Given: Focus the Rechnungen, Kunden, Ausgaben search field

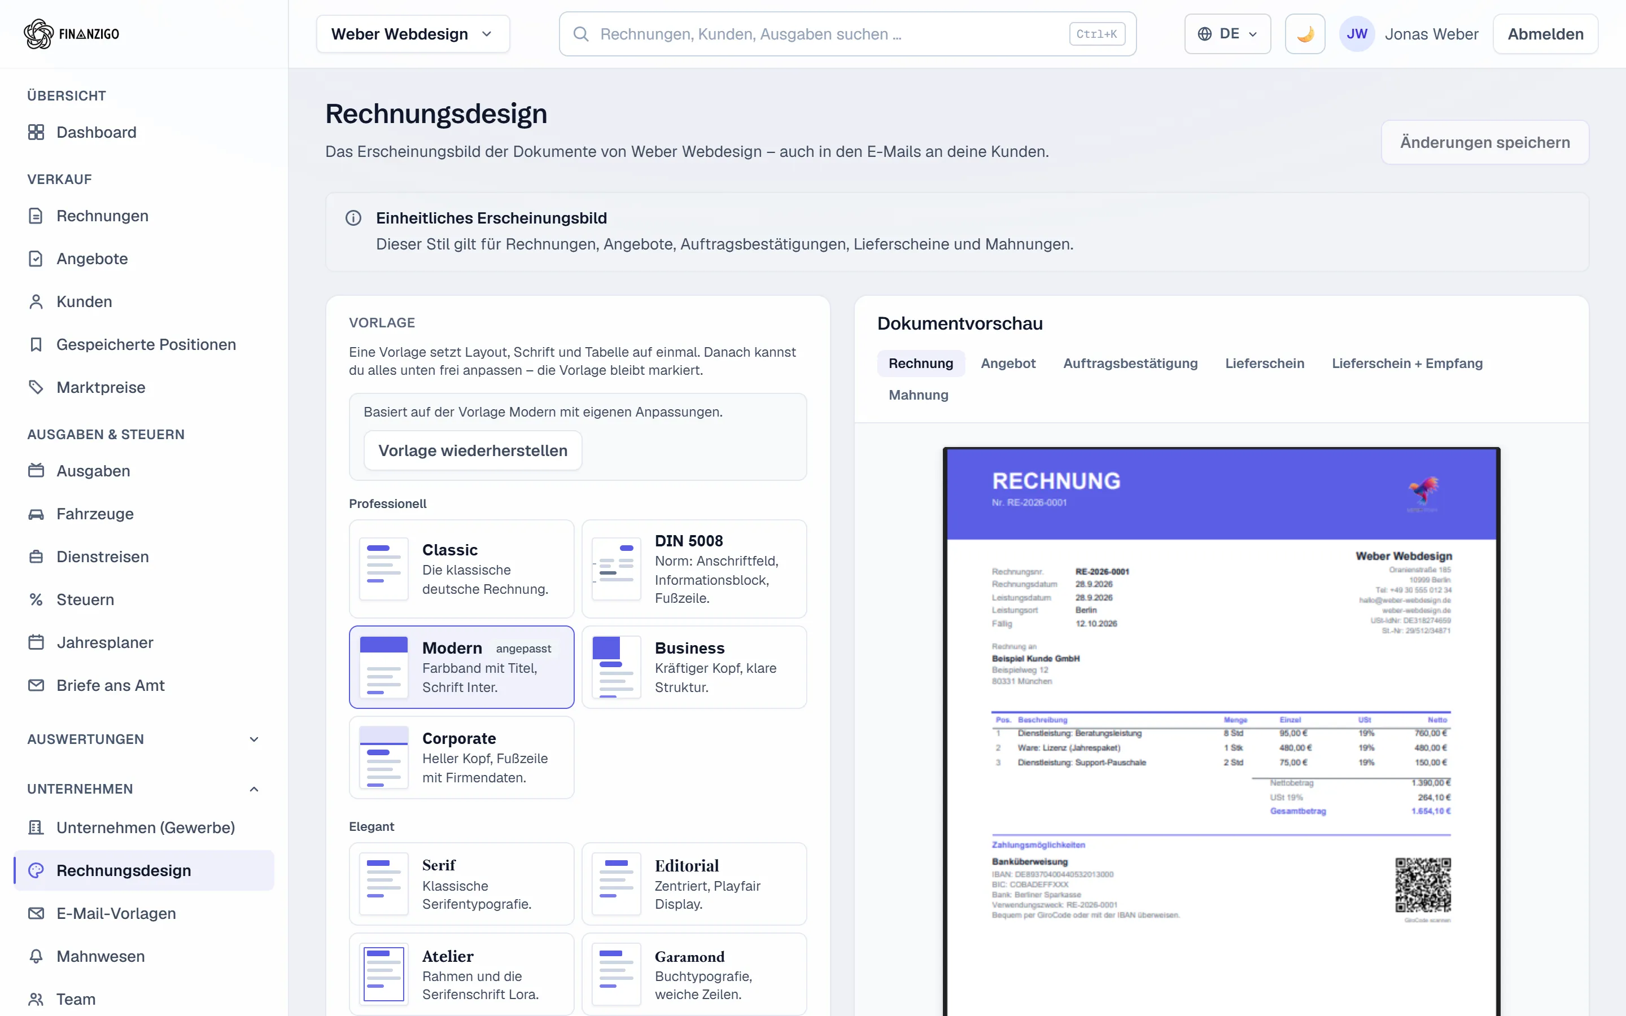Looking at the screenshot, I should point(847,34).
